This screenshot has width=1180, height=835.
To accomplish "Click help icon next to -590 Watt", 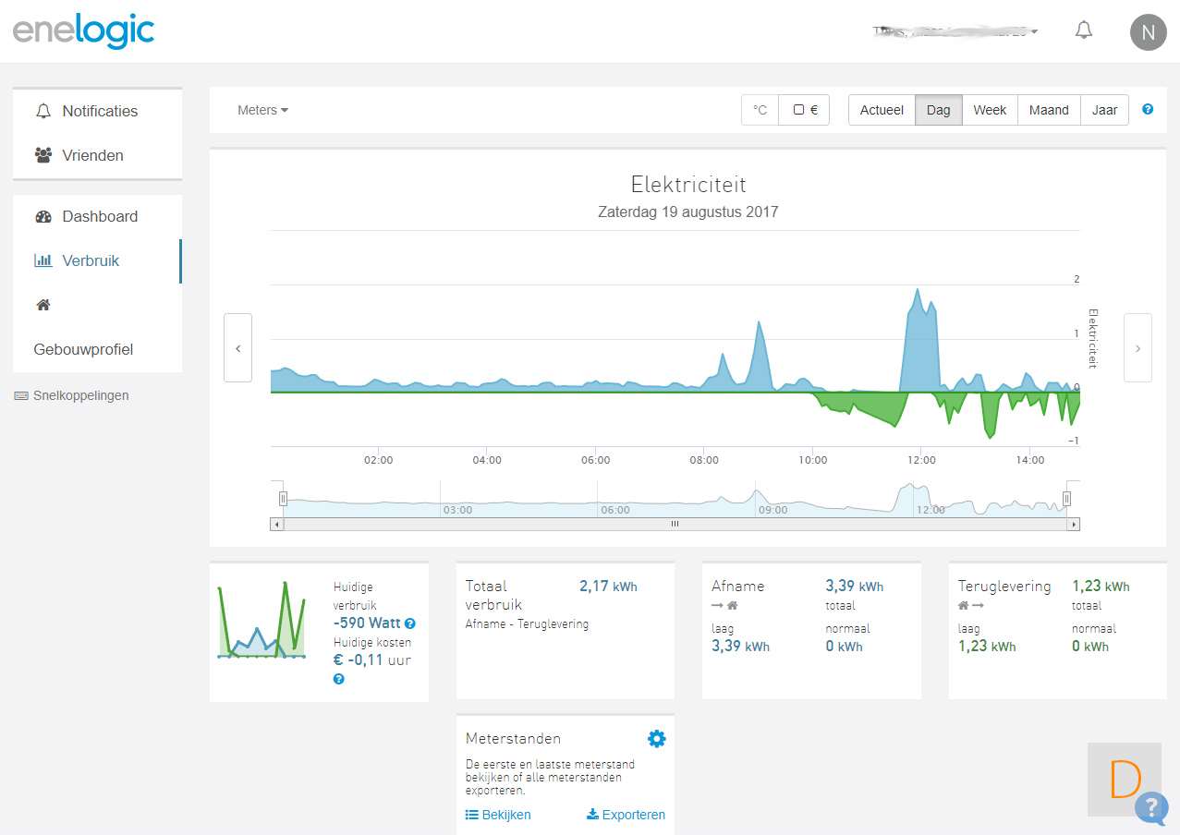I will (410, 623).
